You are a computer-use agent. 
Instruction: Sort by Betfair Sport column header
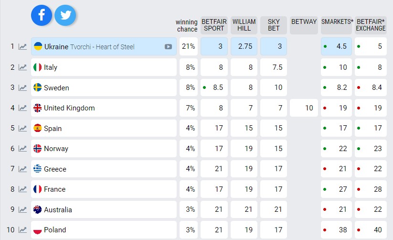coord(214,25)
